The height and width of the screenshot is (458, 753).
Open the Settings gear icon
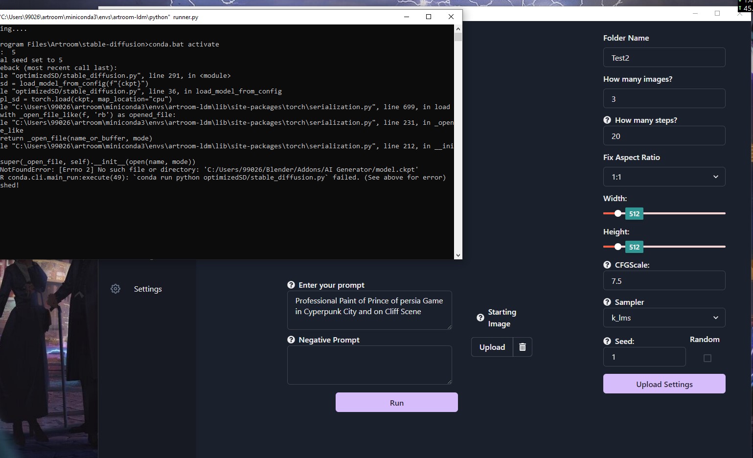click(115, 289)
